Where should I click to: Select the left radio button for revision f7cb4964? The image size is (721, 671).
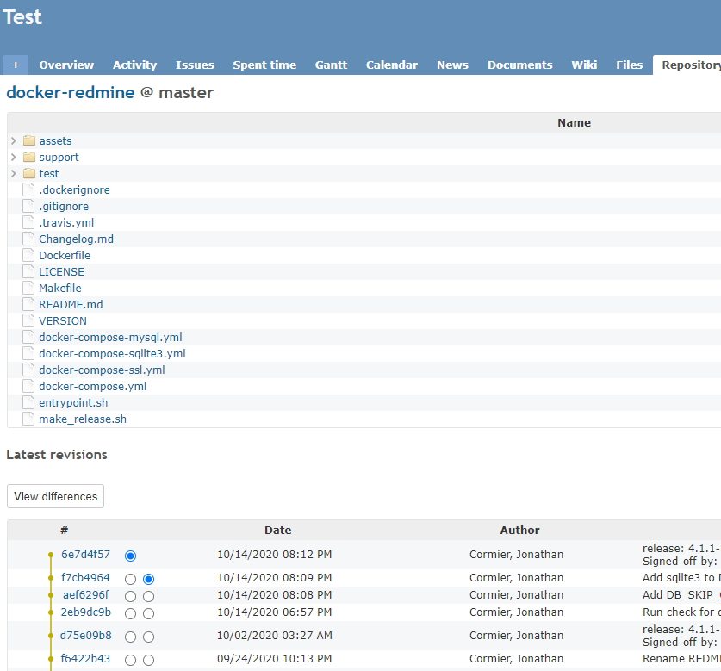click(x=130, y=579)
